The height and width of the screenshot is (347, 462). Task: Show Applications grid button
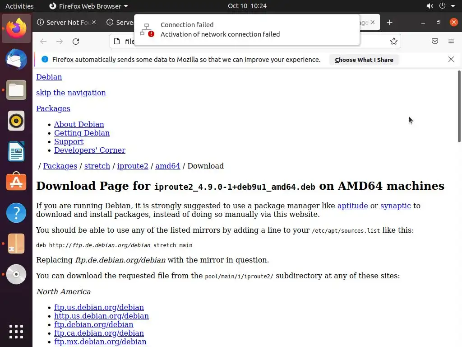(16, 331)
